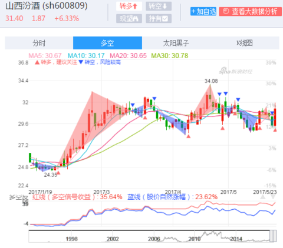Image resolution: width=283 pixels, height=248 pixels.
Task: Click the gray down-triangle below 2017/5/23
Action: pyautogui.click(x=273, y=197)
